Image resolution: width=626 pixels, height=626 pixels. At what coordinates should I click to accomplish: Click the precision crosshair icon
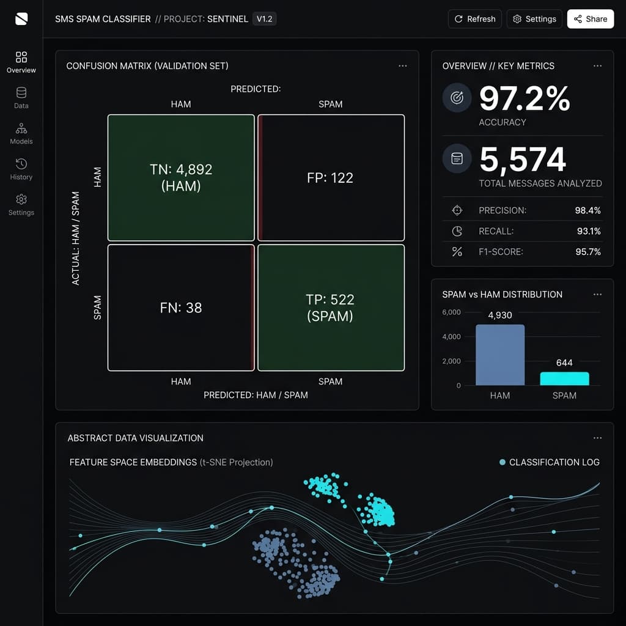[457, 210]
